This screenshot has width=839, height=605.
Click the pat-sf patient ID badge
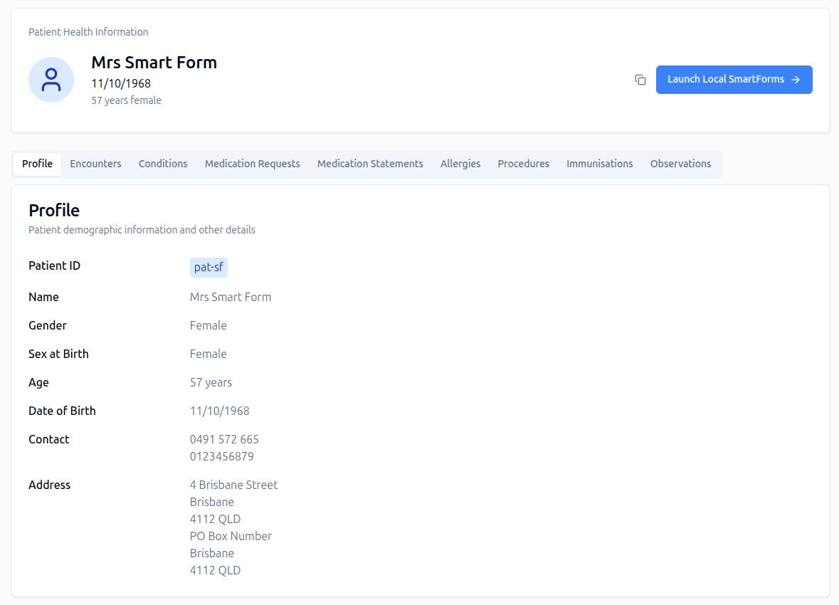pos(209,268)
